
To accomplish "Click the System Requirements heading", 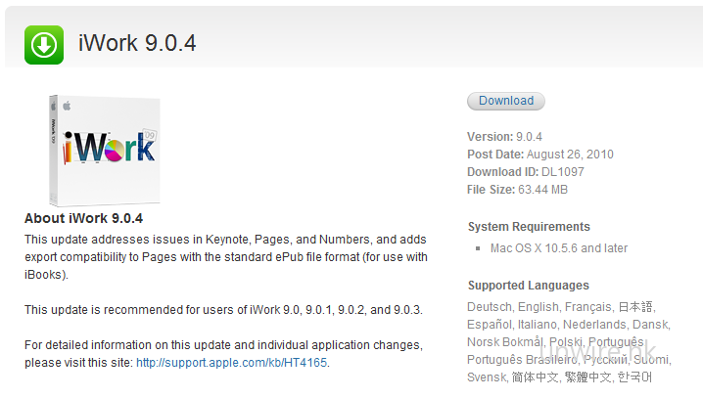I will (x=529, y=227).
